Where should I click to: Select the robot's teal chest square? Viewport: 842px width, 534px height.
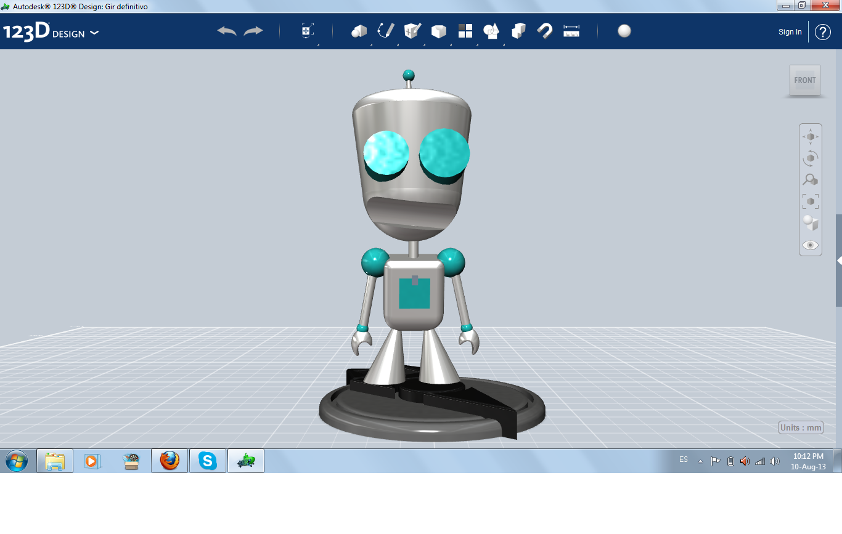(414, 293)
